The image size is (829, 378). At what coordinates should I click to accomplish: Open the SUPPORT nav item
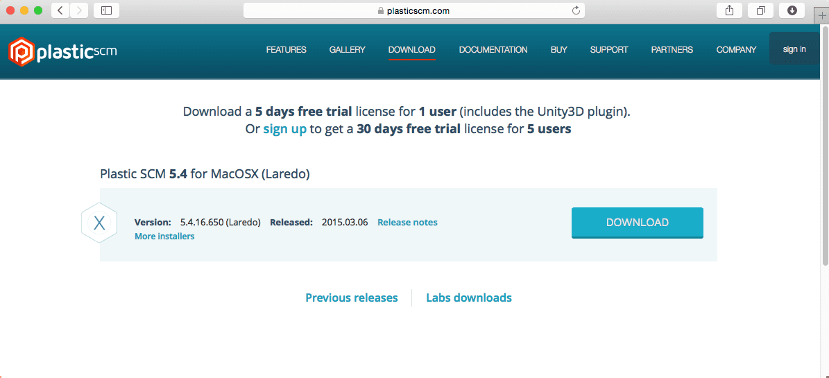[609, 50]
